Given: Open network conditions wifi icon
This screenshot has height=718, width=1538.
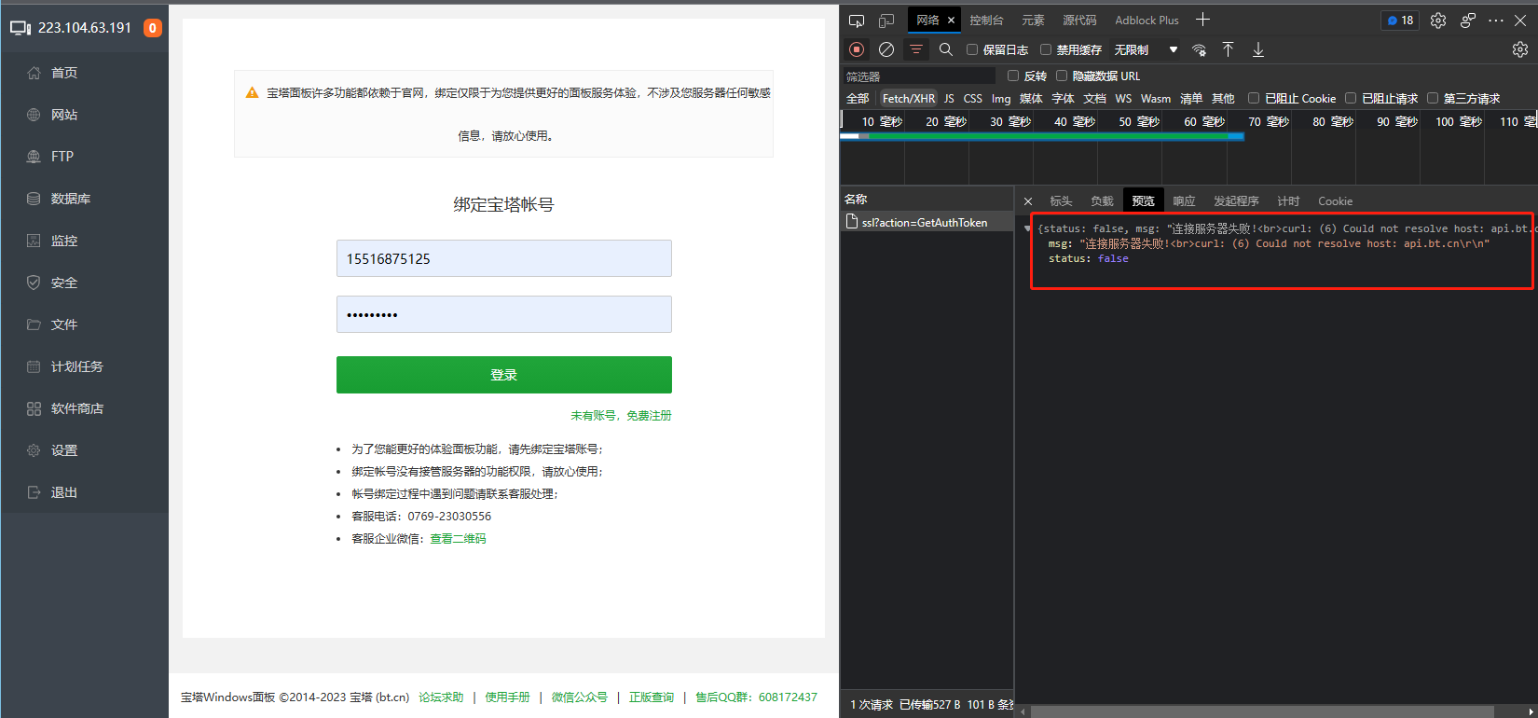Looking at the screenshot, I should click(1200, 50).
